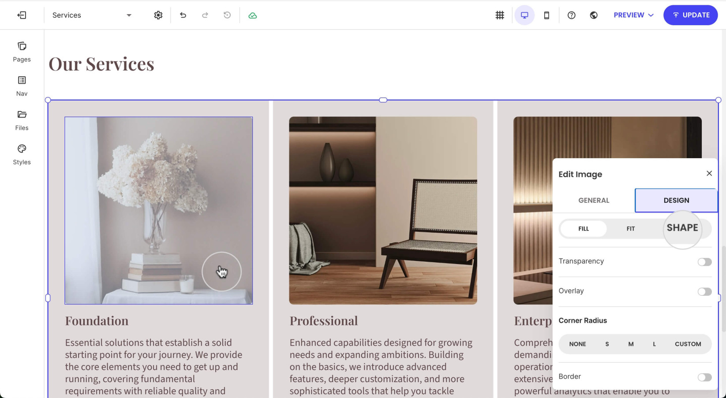The width and height of the screenshot is (726, 398).
Task: Select the FILL image option
Action: click(x=584, y=228)
